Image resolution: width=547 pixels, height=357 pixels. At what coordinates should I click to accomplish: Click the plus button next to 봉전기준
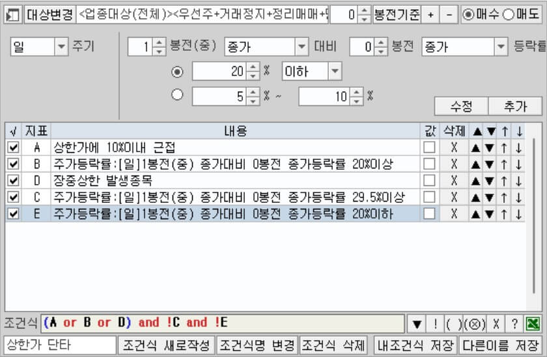(430, 14)
